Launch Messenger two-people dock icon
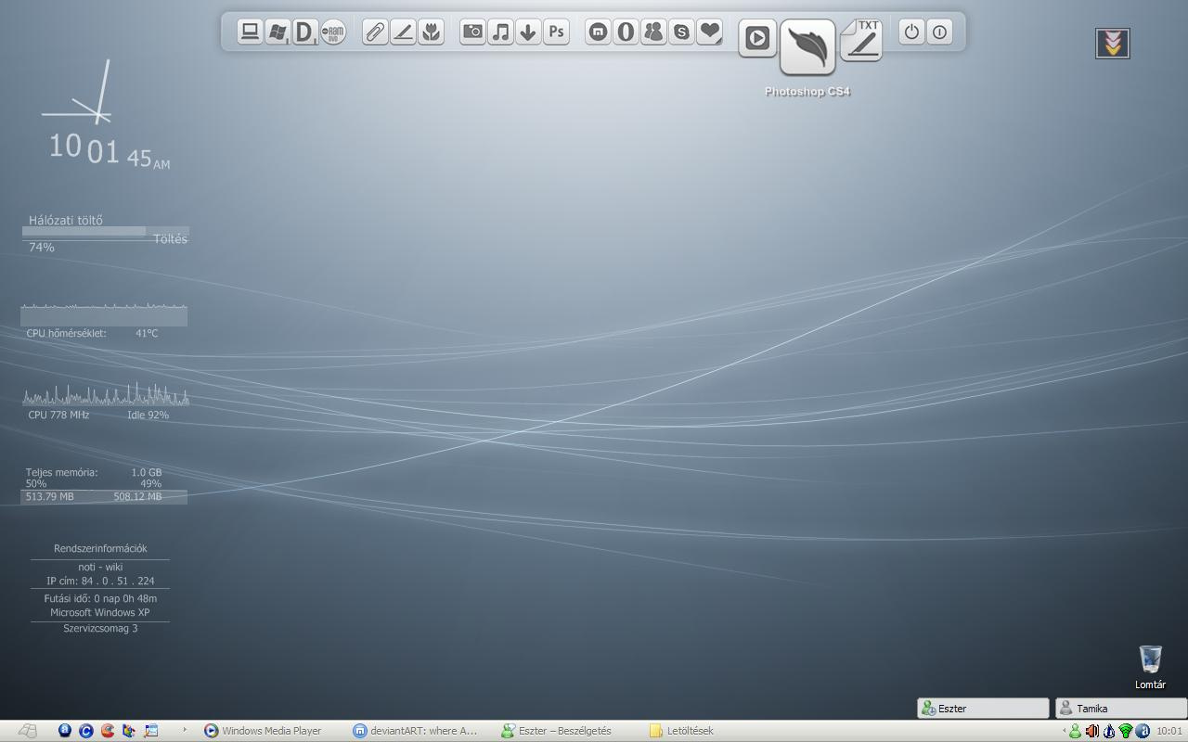The height and width of the screenshot is (742, 1188). [x=653, y=32]
